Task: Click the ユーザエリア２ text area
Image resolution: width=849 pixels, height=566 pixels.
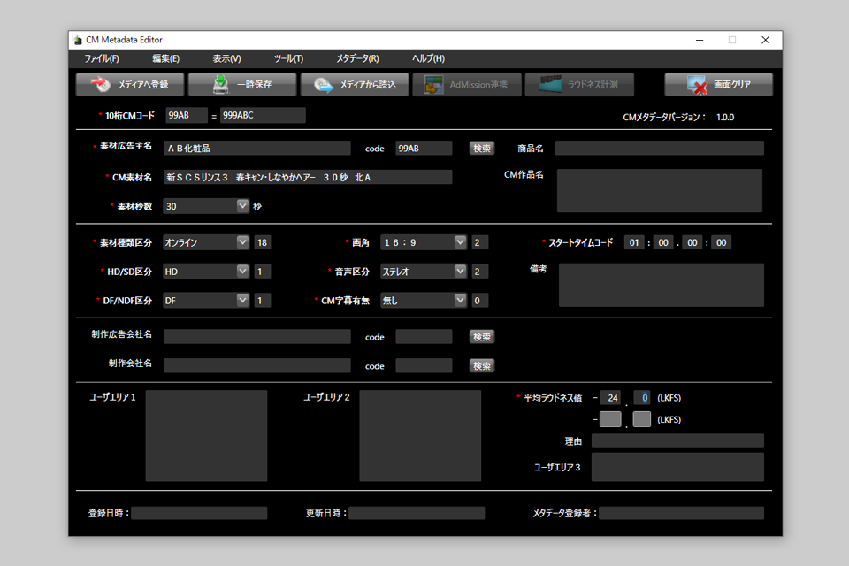Action: pyautogui.click(x=420, y=436)
